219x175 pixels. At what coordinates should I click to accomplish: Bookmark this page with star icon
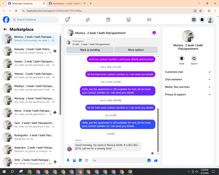(201, 11)
